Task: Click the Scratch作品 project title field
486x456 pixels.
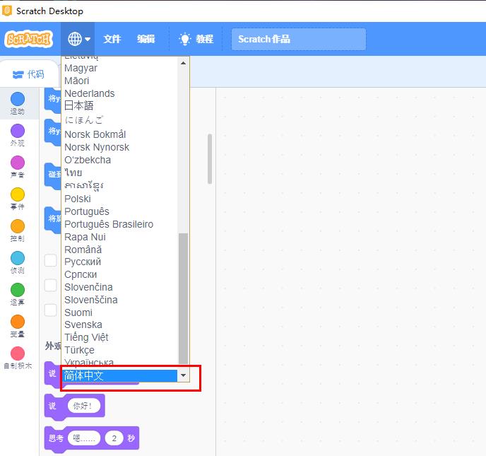Action: point(298,39)
